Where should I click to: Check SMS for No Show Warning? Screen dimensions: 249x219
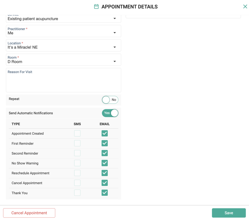point(77,163)
